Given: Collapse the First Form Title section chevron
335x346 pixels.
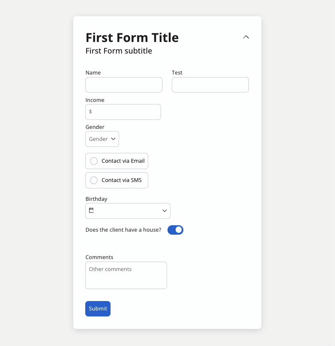Looking at the screenshot, I should coord(246,37).
